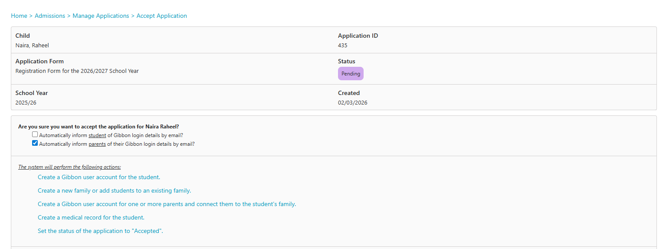Click the Application ID value 435

pos(343,45)
